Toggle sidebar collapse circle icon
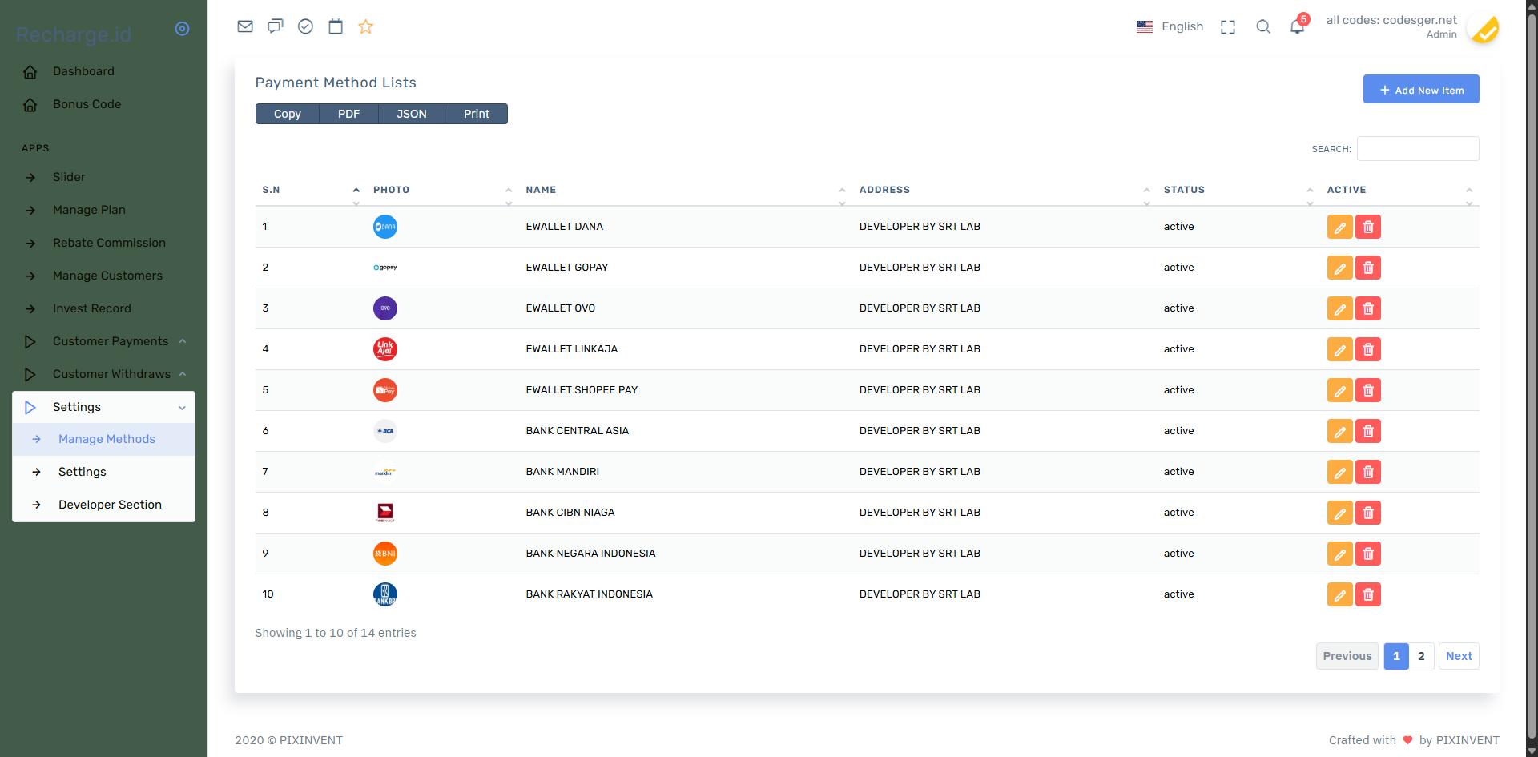This screenshot has width=1538, height=757. point(182,29)
